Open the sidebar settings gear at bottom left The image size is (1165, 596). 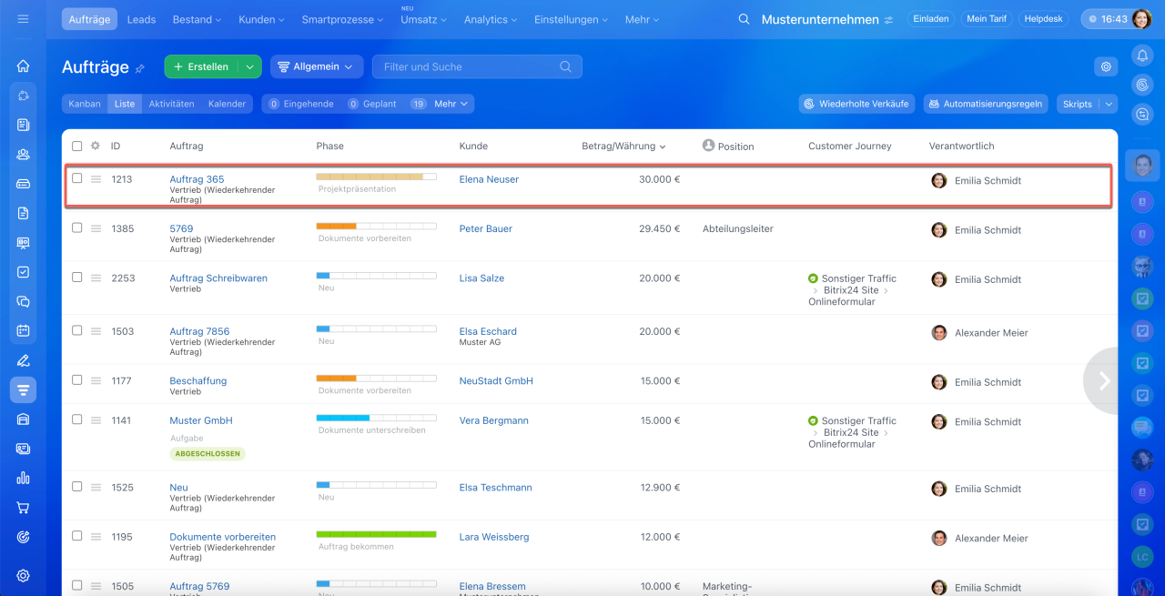point(24,575)
